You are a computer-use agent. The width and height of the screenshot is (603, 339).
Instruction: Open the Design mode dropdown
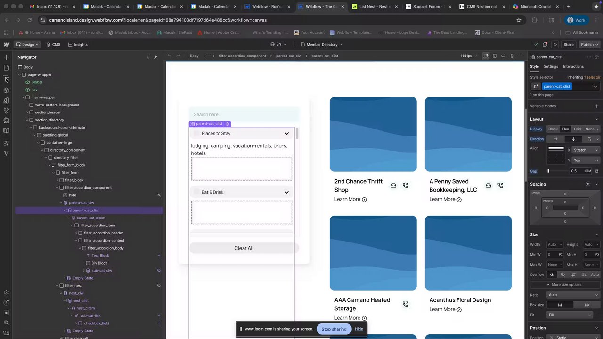point(27,45)
